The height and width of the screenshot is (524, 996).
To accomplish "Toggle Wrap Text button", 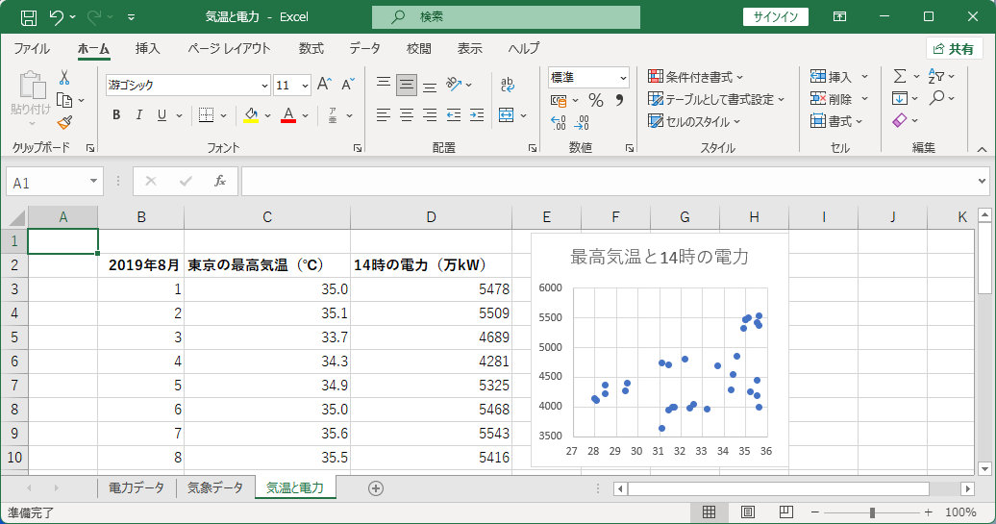I will [507, 85].
